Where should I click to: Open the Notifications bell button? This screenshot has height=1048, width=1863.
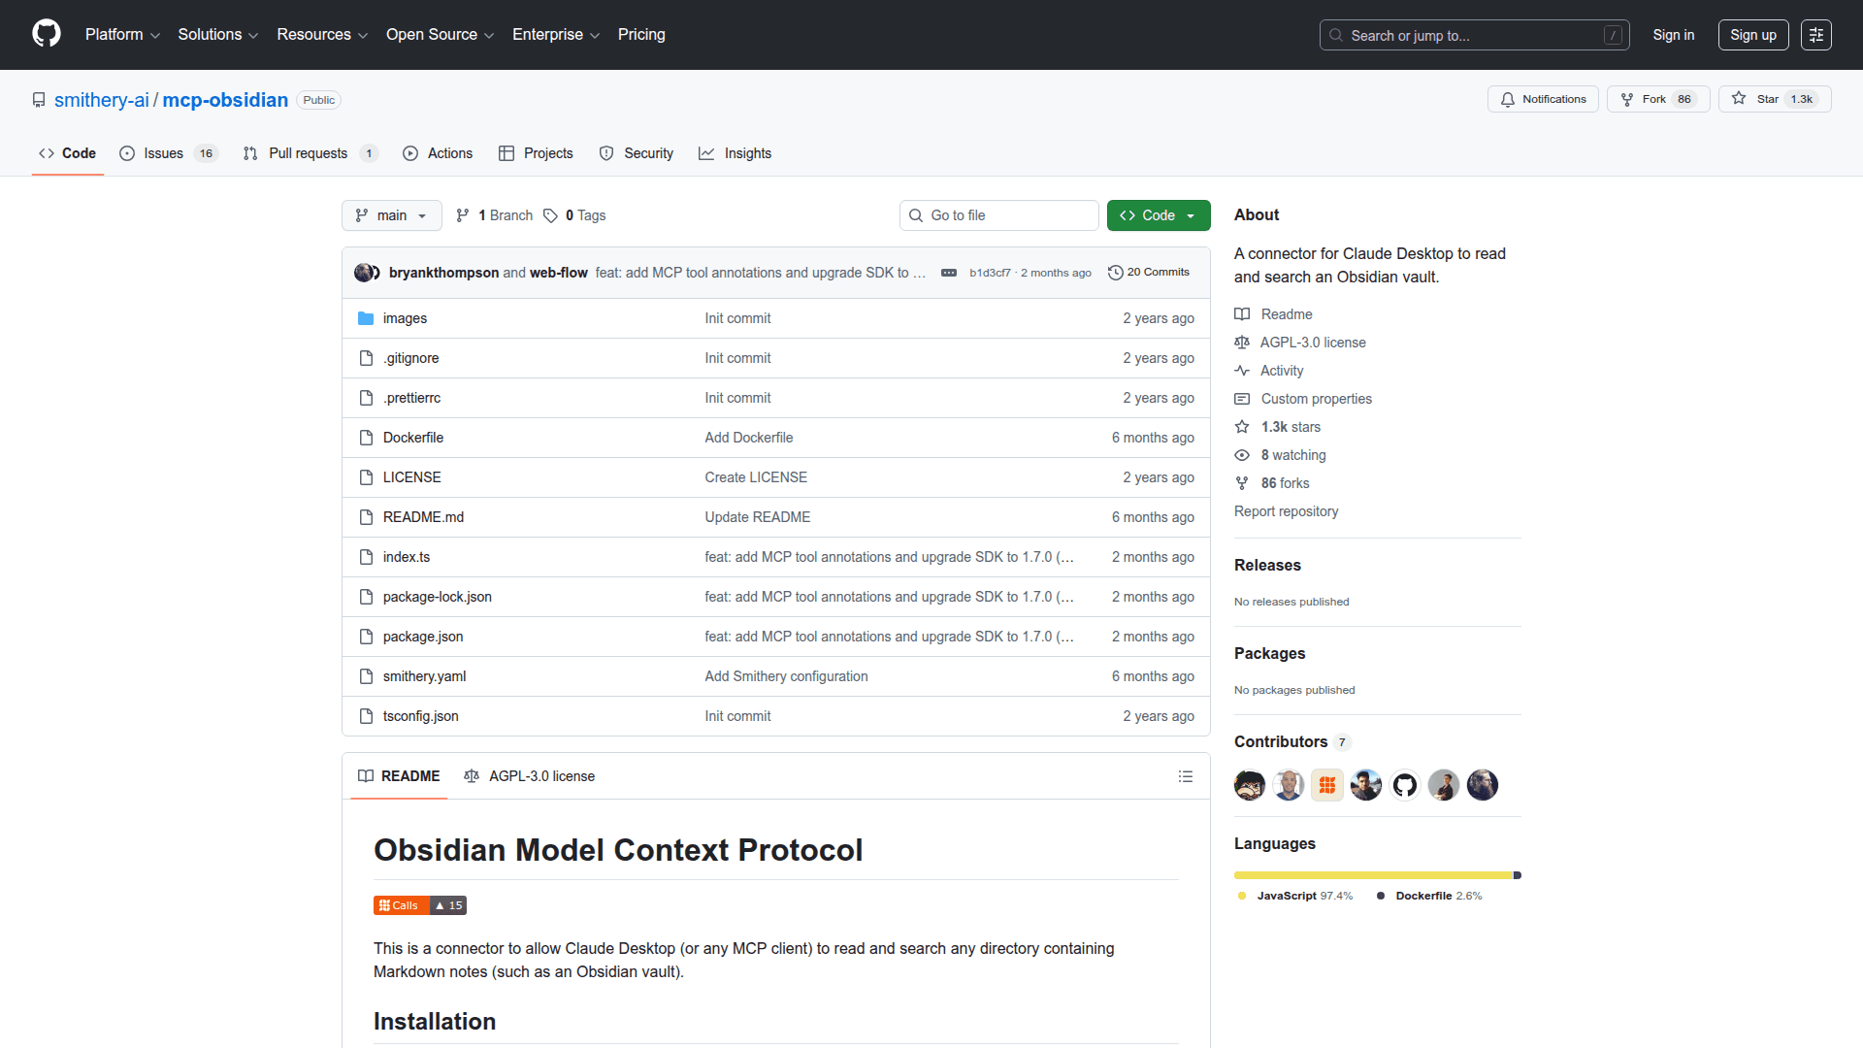tap(1543, 99)
